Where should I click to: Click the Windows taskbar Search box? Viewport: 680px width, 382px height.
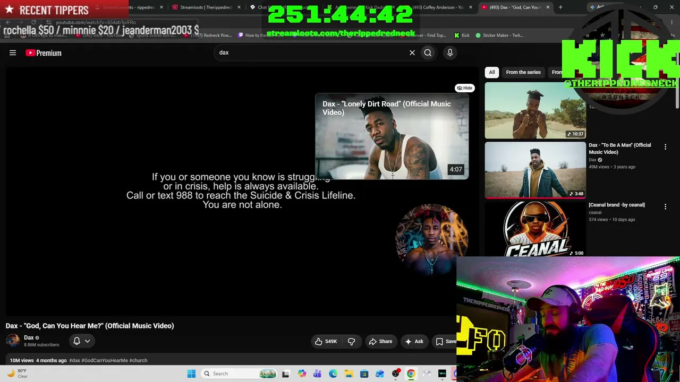(x=239, y=374)
